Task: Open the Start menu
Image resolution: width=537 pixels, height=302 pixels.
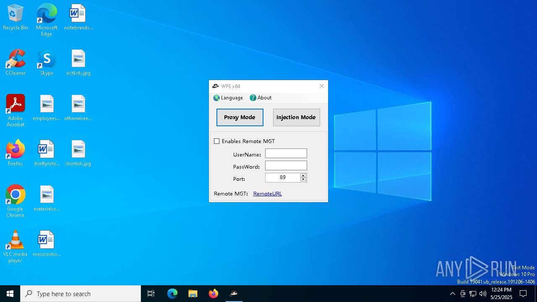Action: [x=10, y=294]
